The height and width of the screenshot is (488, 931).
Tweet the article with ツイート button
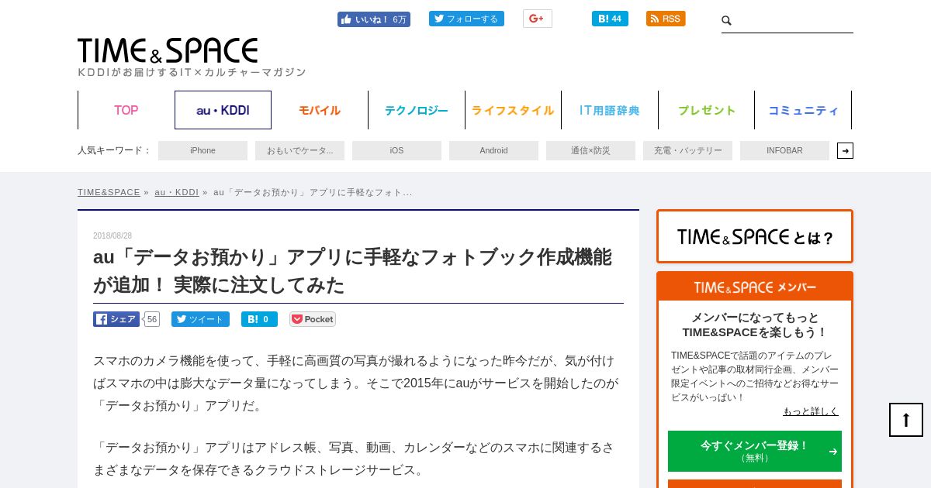tap(200, 319)
